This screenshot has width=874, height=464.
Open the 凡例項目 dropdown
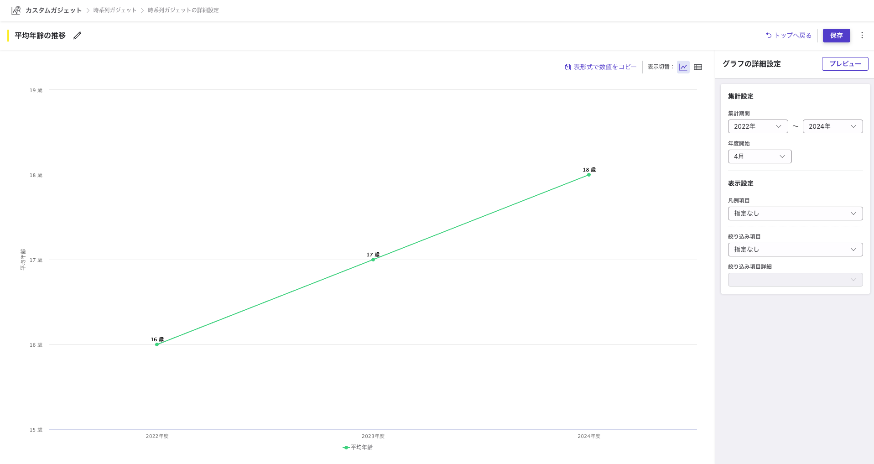(795, 214)
